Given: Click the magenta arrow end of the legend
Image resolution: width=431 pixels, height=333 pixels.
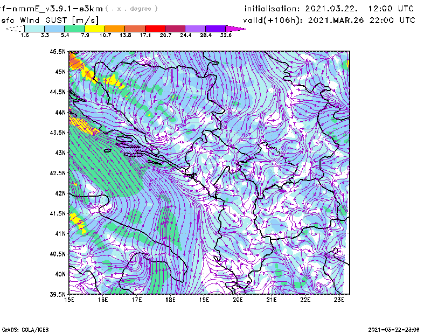Looking at the screenshot, I should tap(235, 29).
